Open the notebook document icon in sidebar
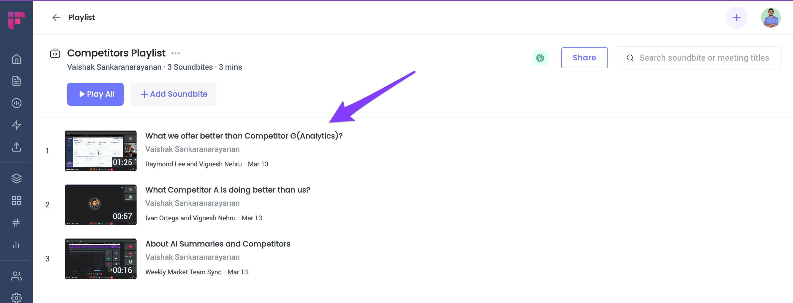This screenshot has height=303, width=793. [16, 81]
